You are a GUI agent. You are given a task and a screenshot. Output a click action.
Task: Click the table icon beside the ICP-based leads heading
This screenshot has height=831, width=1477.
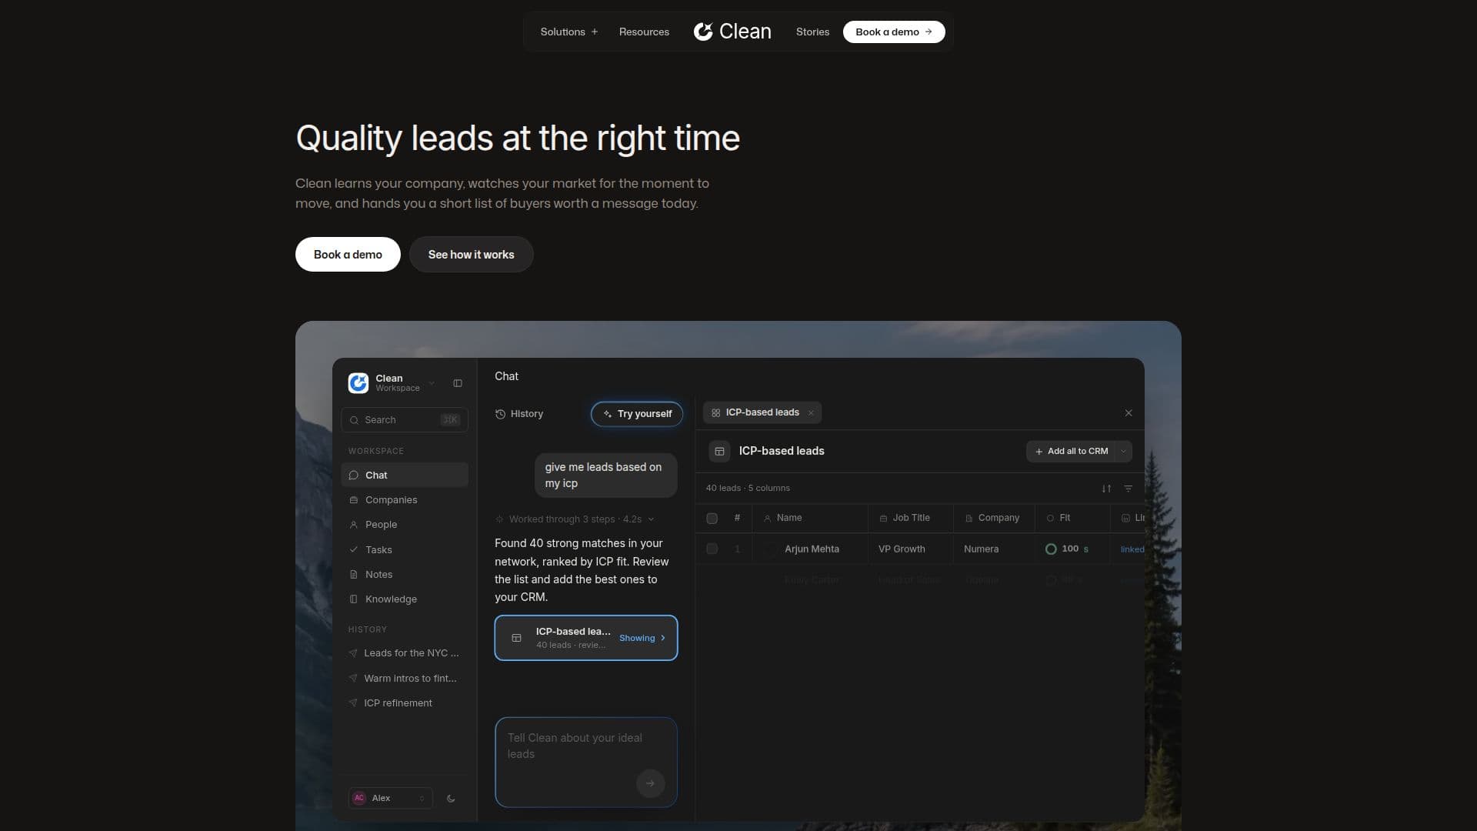tap(719, 452)
